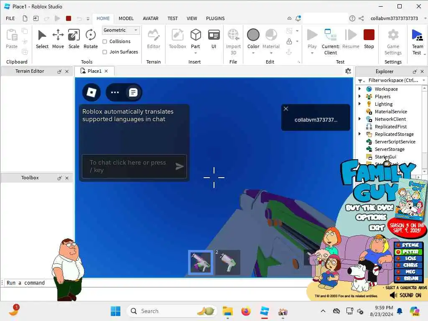Open the FILE menu
The height and width of the screenshot is (321, 428).
(x=10, y=18)
